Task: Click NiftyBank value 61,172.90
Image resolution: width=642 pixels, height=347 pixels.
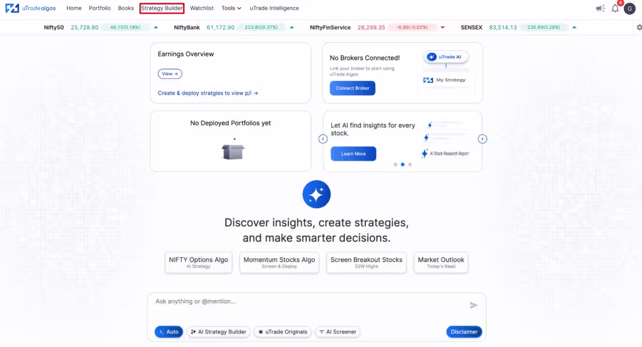Action: 220,28
